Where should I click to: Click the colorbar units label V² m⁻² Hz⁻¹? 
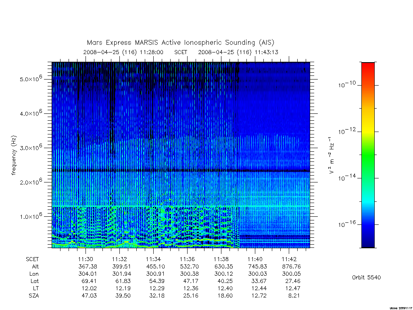pyautogui.click(x=332, y=155)
